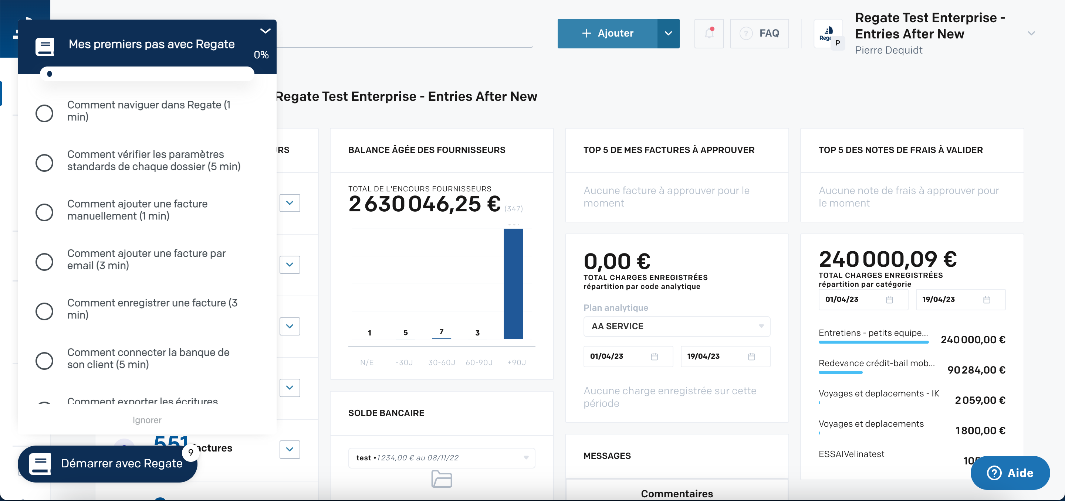
Task: Click the 19/04/23 end date in catégorie card
Action: pyautogui.click(x=960, y=299)
